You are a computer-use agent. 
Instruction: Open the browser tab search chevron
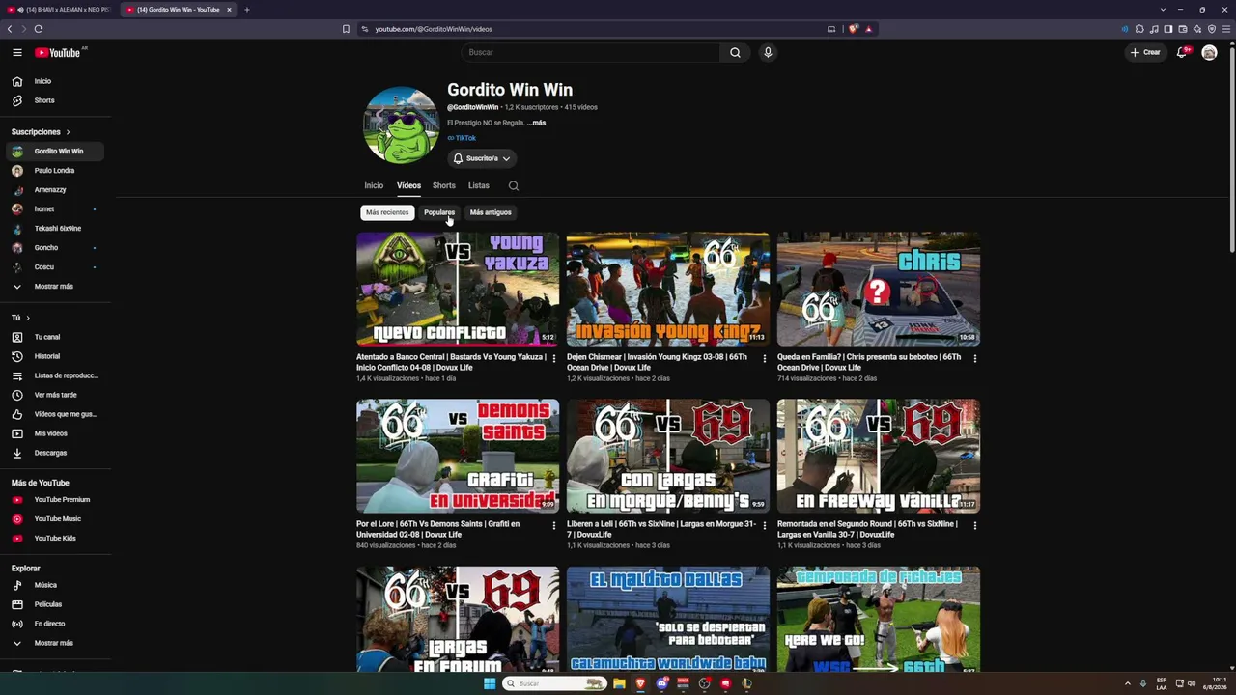tap(1163, 10)
